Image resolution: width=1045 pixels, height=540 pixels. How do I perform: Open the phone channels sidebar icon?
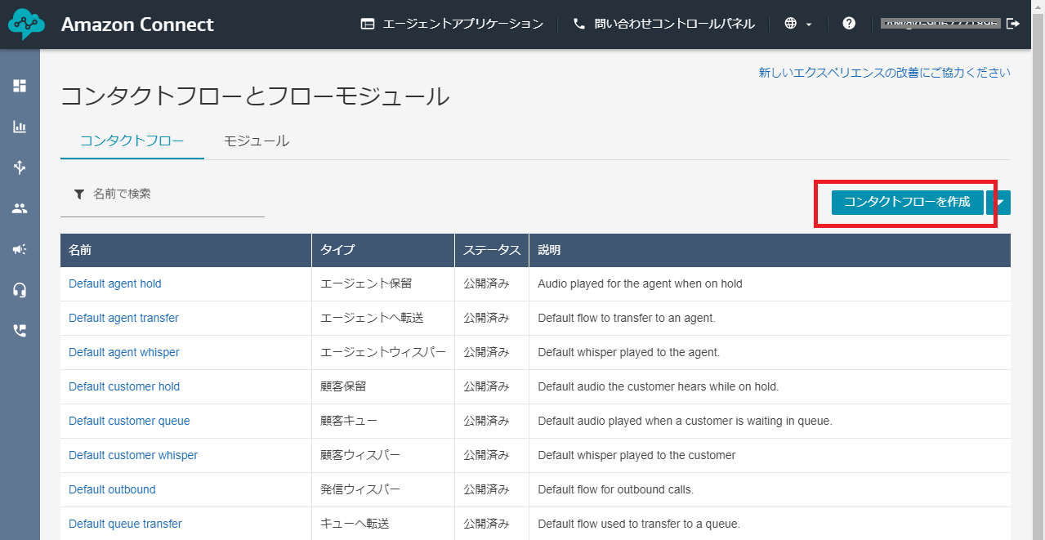(20, 331)
